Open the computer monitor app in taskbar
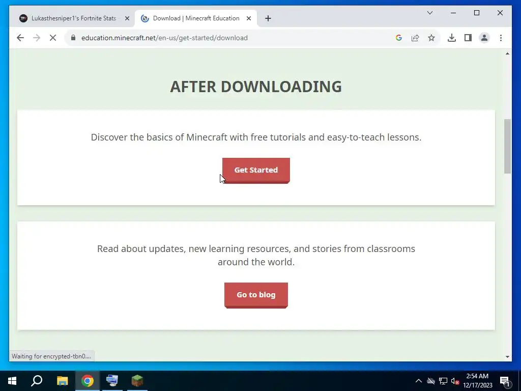The image size is (521, 391). coord(112,381)
